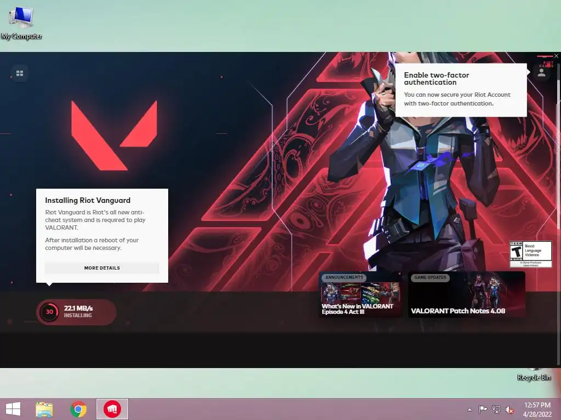The image size is (561, 420).
Task: Show hidden system tray icons
Action: 470,410
